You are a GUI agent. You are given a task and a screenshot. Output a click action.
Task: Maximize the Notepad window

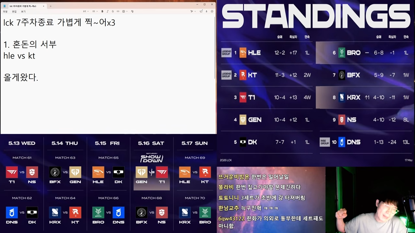click(x=205, y=4)
